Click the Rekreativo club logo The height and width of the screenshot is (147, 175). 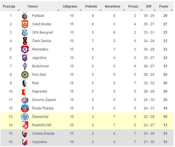pos(25,49)
